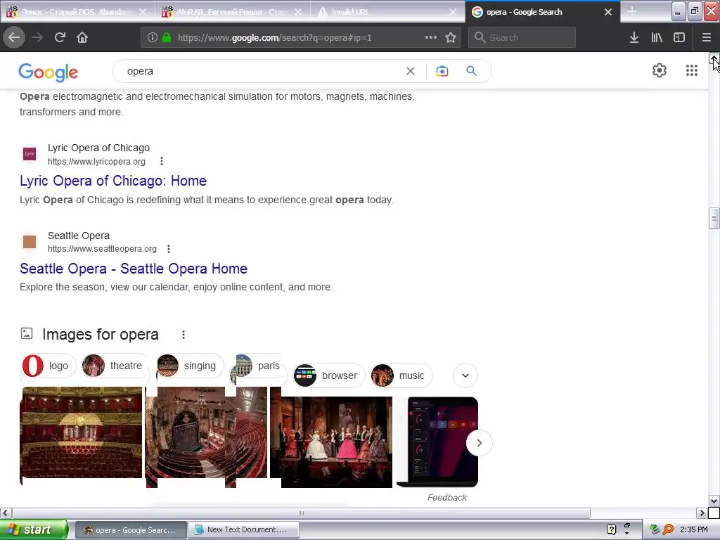The image size is (720, 540).
Task: Select opera - Google Search taskbar item
Action: pos(131,530)
